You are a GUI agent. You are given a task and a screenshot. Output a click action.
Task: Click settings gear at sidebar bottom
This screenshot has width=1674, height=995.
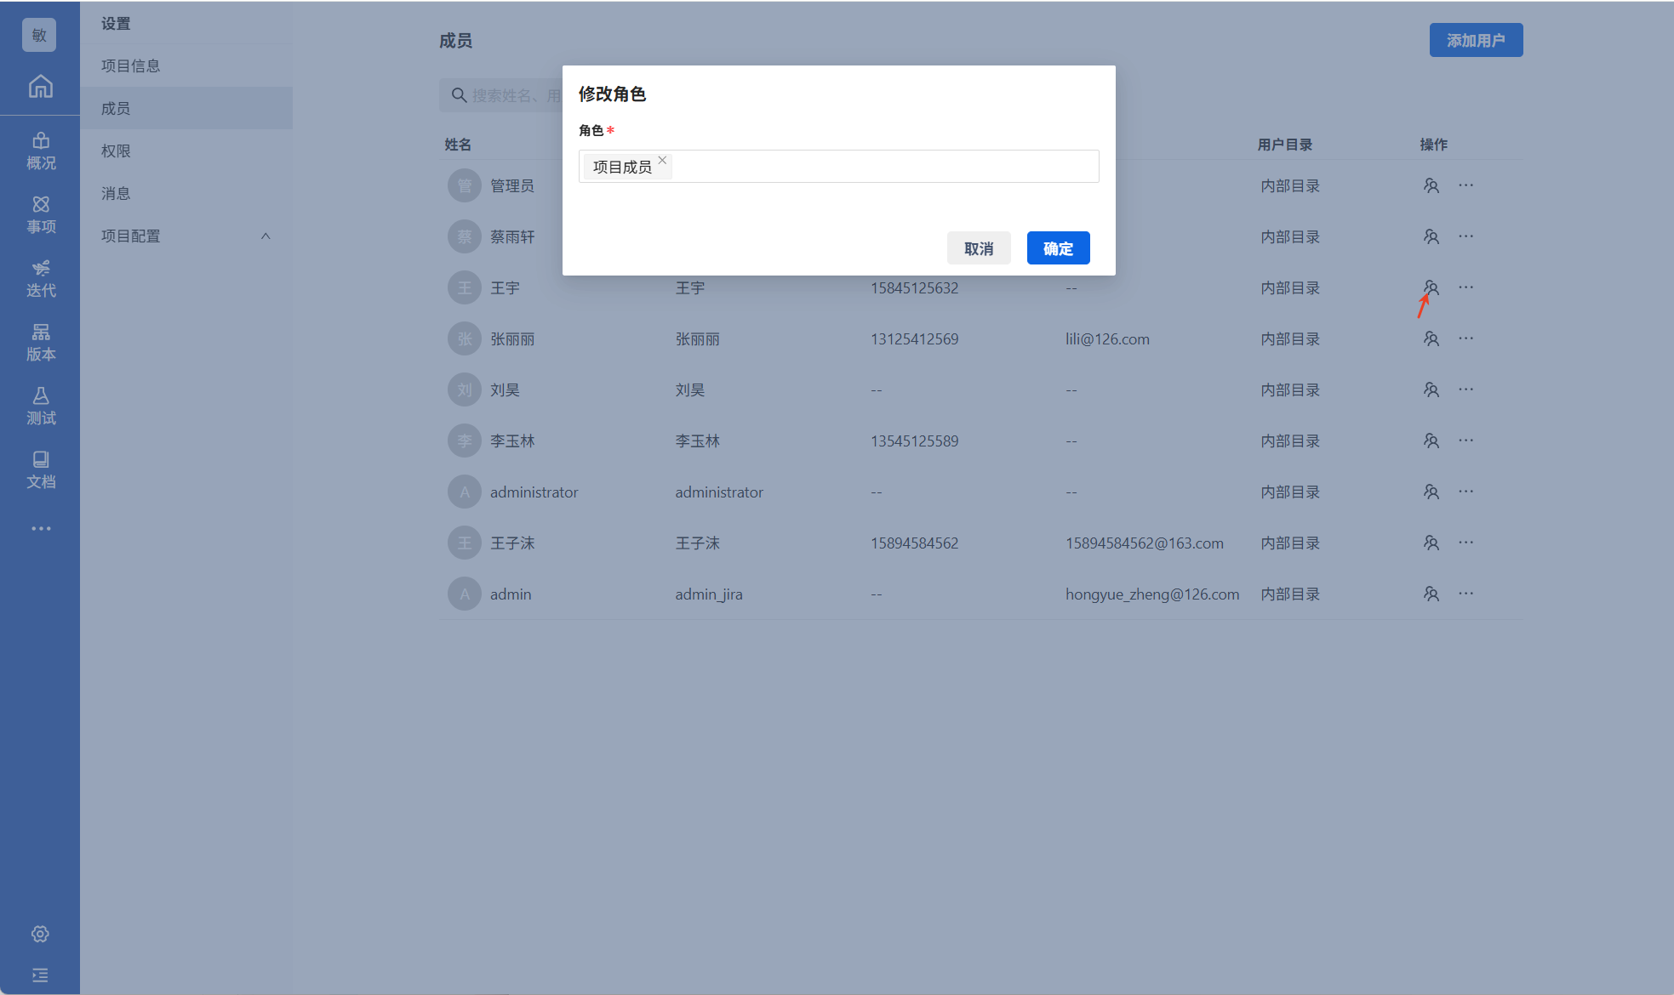click(40, 934)
